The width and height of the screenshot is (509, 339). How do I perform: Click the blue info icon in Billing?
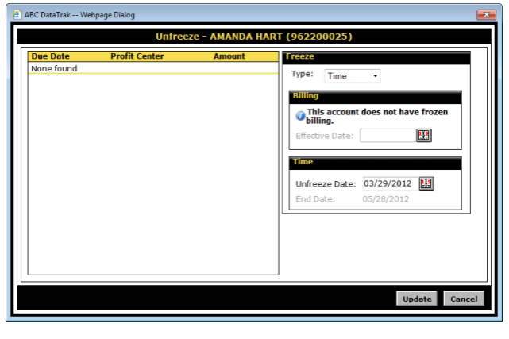tap(301, 116)
